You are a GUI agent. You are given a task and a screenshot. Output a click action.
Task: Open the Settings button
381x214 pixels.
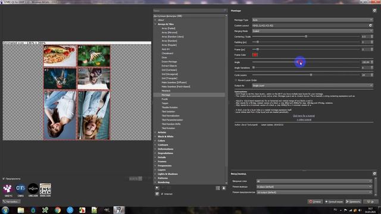(11, 202)
